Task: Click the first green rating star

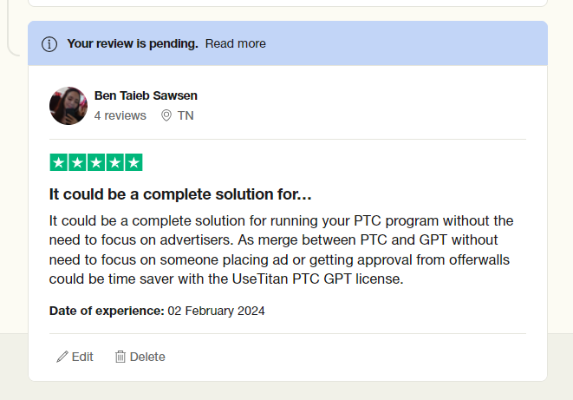Action: pyautogui.click(x=58, y=162)
